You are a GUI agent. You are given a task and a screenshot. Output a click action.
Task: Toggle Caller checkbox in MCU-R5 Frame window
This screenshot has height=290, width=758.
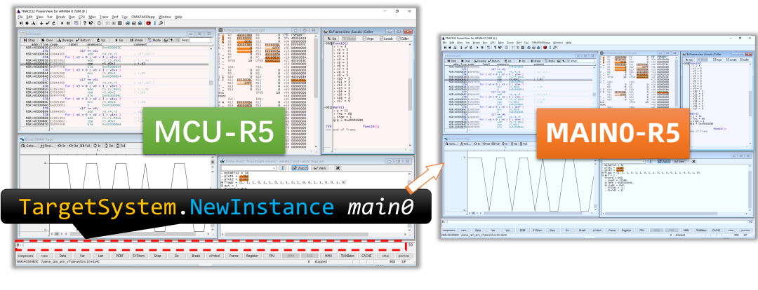click(x=399, y=39)
